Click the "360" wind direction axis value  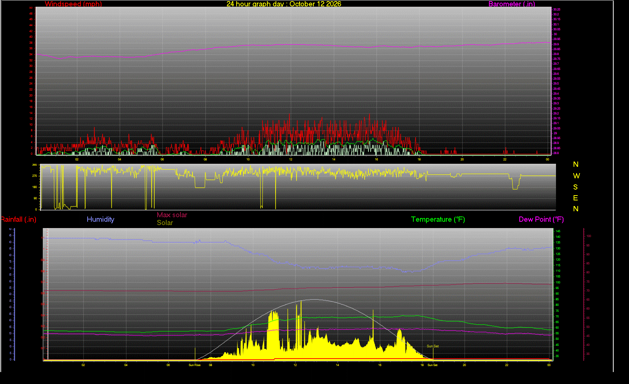pyautogui.click(x=34, y=165)
